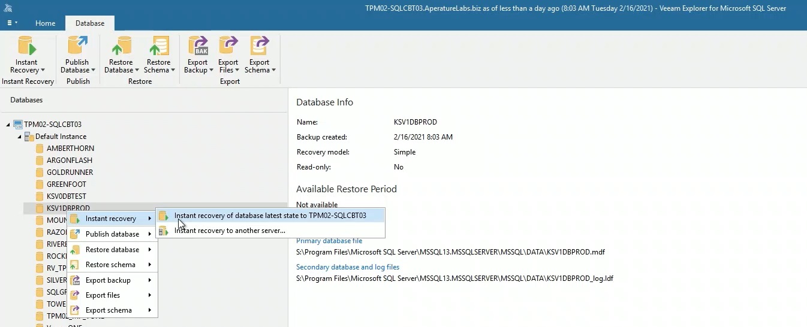Open the application main menu dropdown
Screen dimensions: 807x327
(12, 23)
